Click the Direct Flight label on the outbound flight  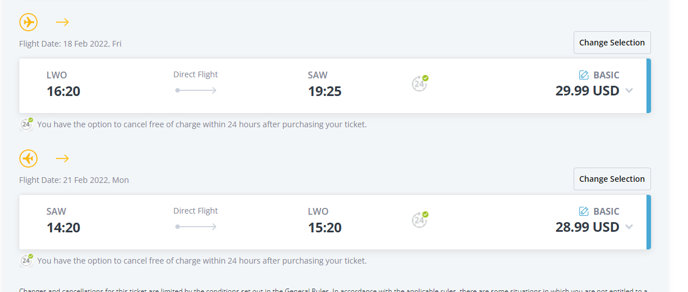pyautogui.click(x=196, y=74)
